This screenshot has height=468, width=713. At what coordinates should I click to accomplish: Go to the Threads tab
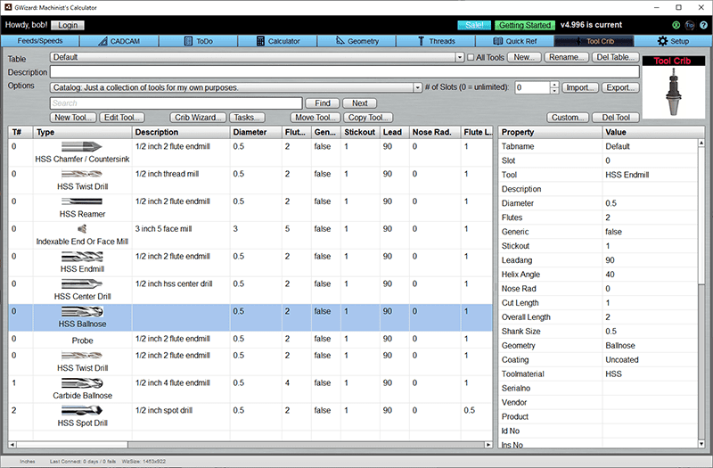[436, 41]
